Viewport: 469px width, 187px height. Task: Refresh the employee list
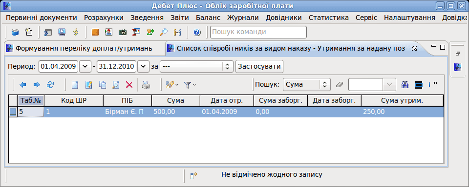(50, 85)
